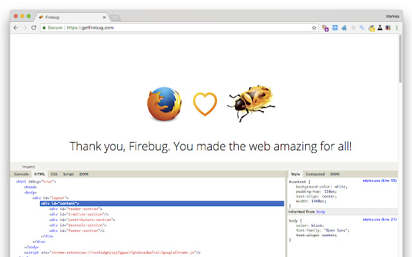Screen dimensions: 412x257
Task: Click the light blue pin extension icon
Action: click(362, 28)
